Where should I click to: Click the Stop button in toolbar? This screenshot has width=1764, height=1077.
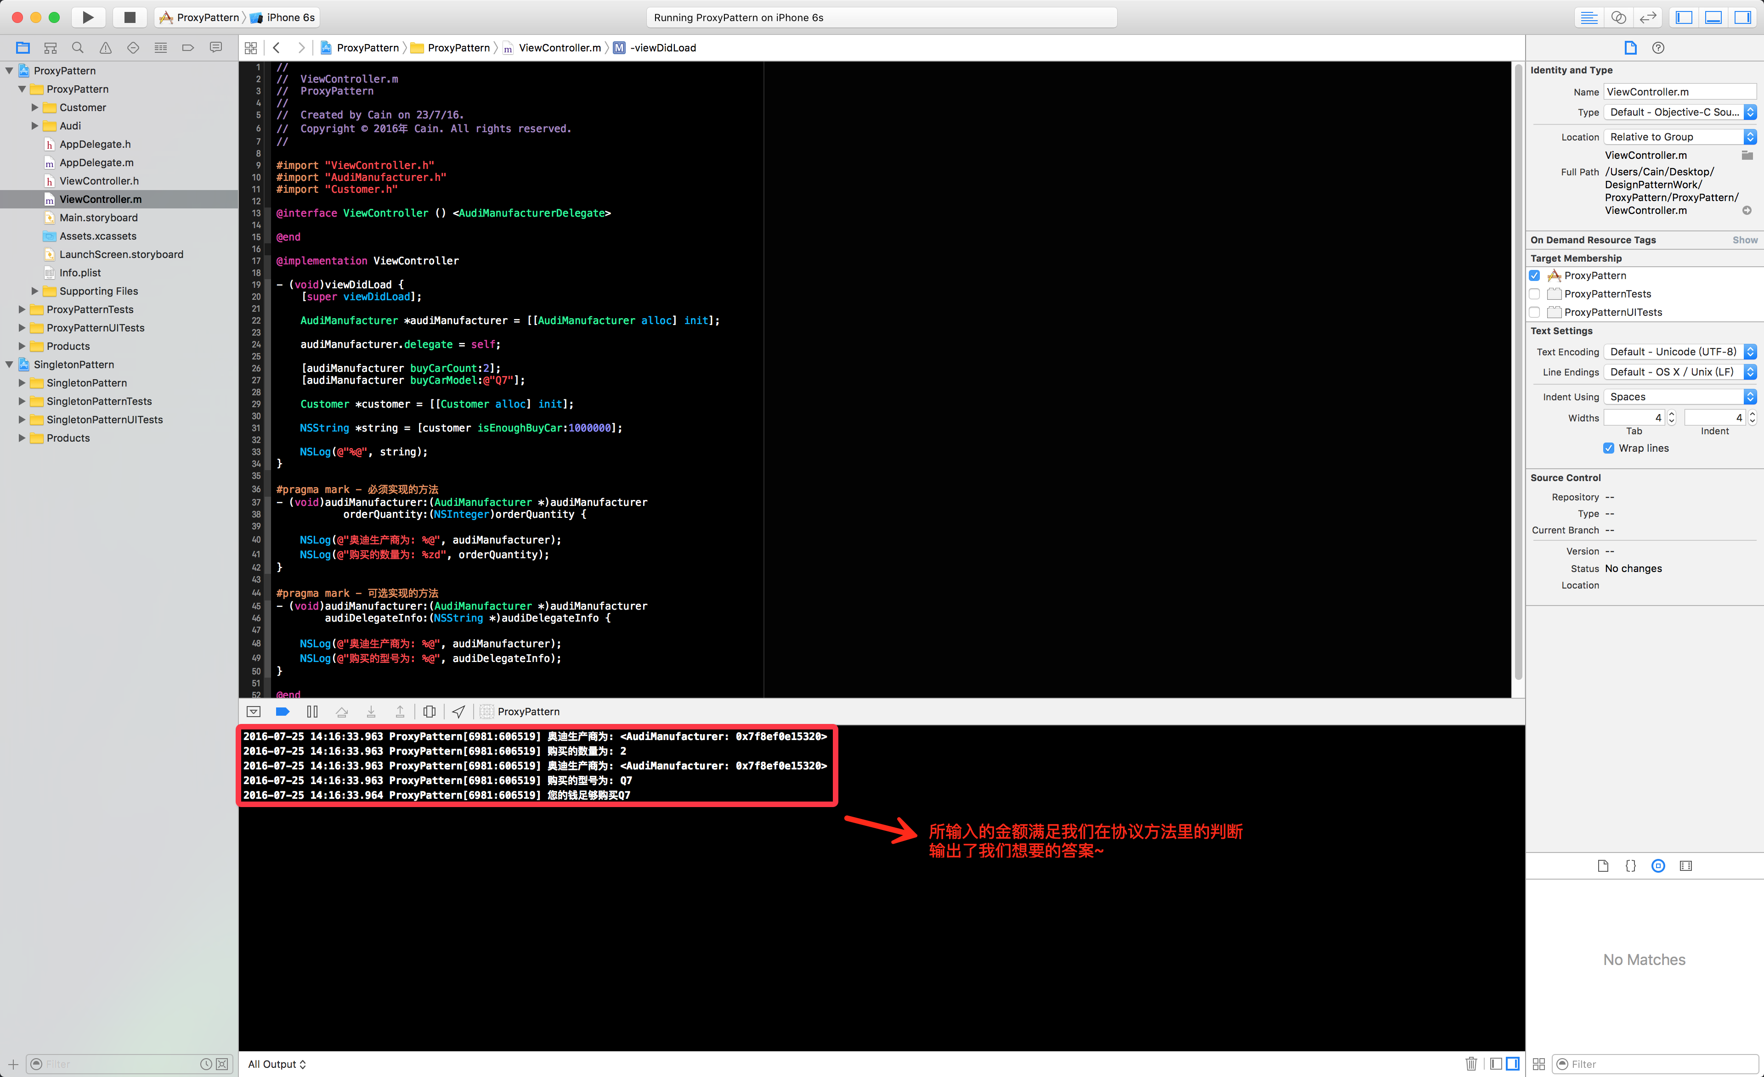[130, 17]
